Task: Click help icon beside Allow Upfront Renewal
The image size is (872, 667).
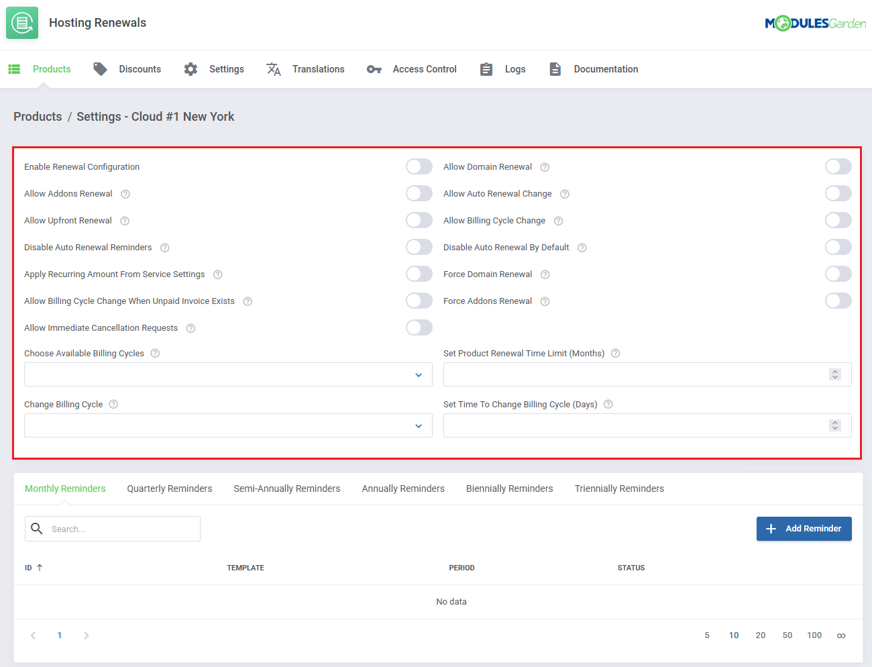Action: pos(125,221)
